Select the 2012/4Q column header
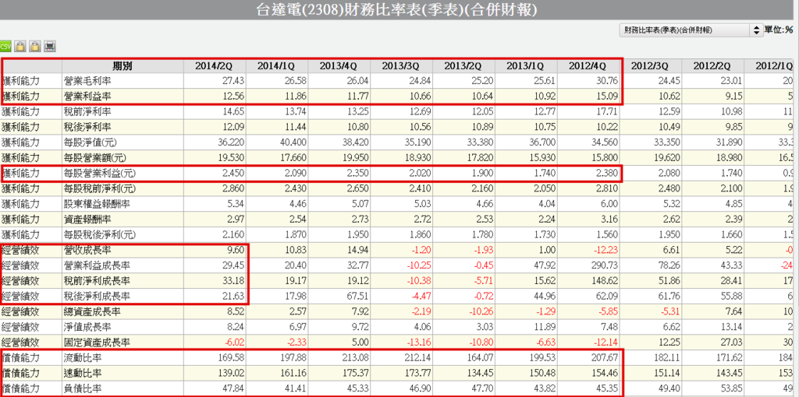The height and width of the screenshot is (397, 799). (x=588, y=66)
